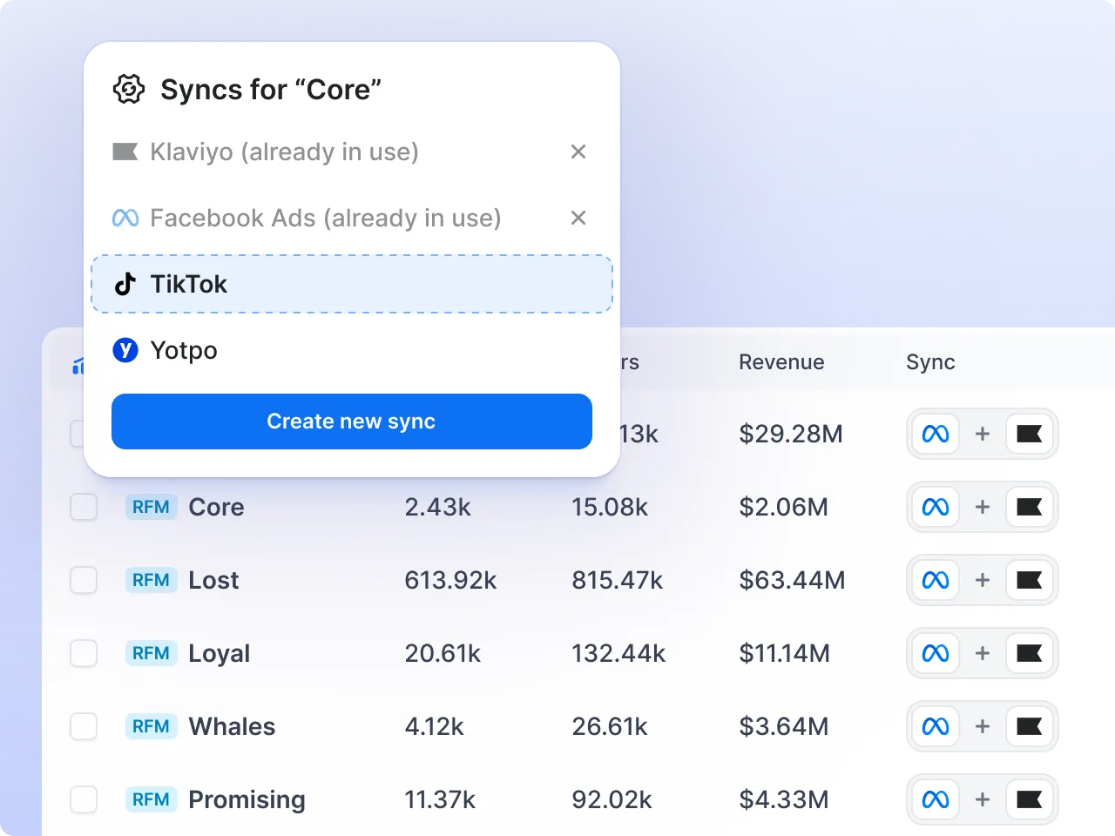Click the $63.44M revenue value

(792, 580)
